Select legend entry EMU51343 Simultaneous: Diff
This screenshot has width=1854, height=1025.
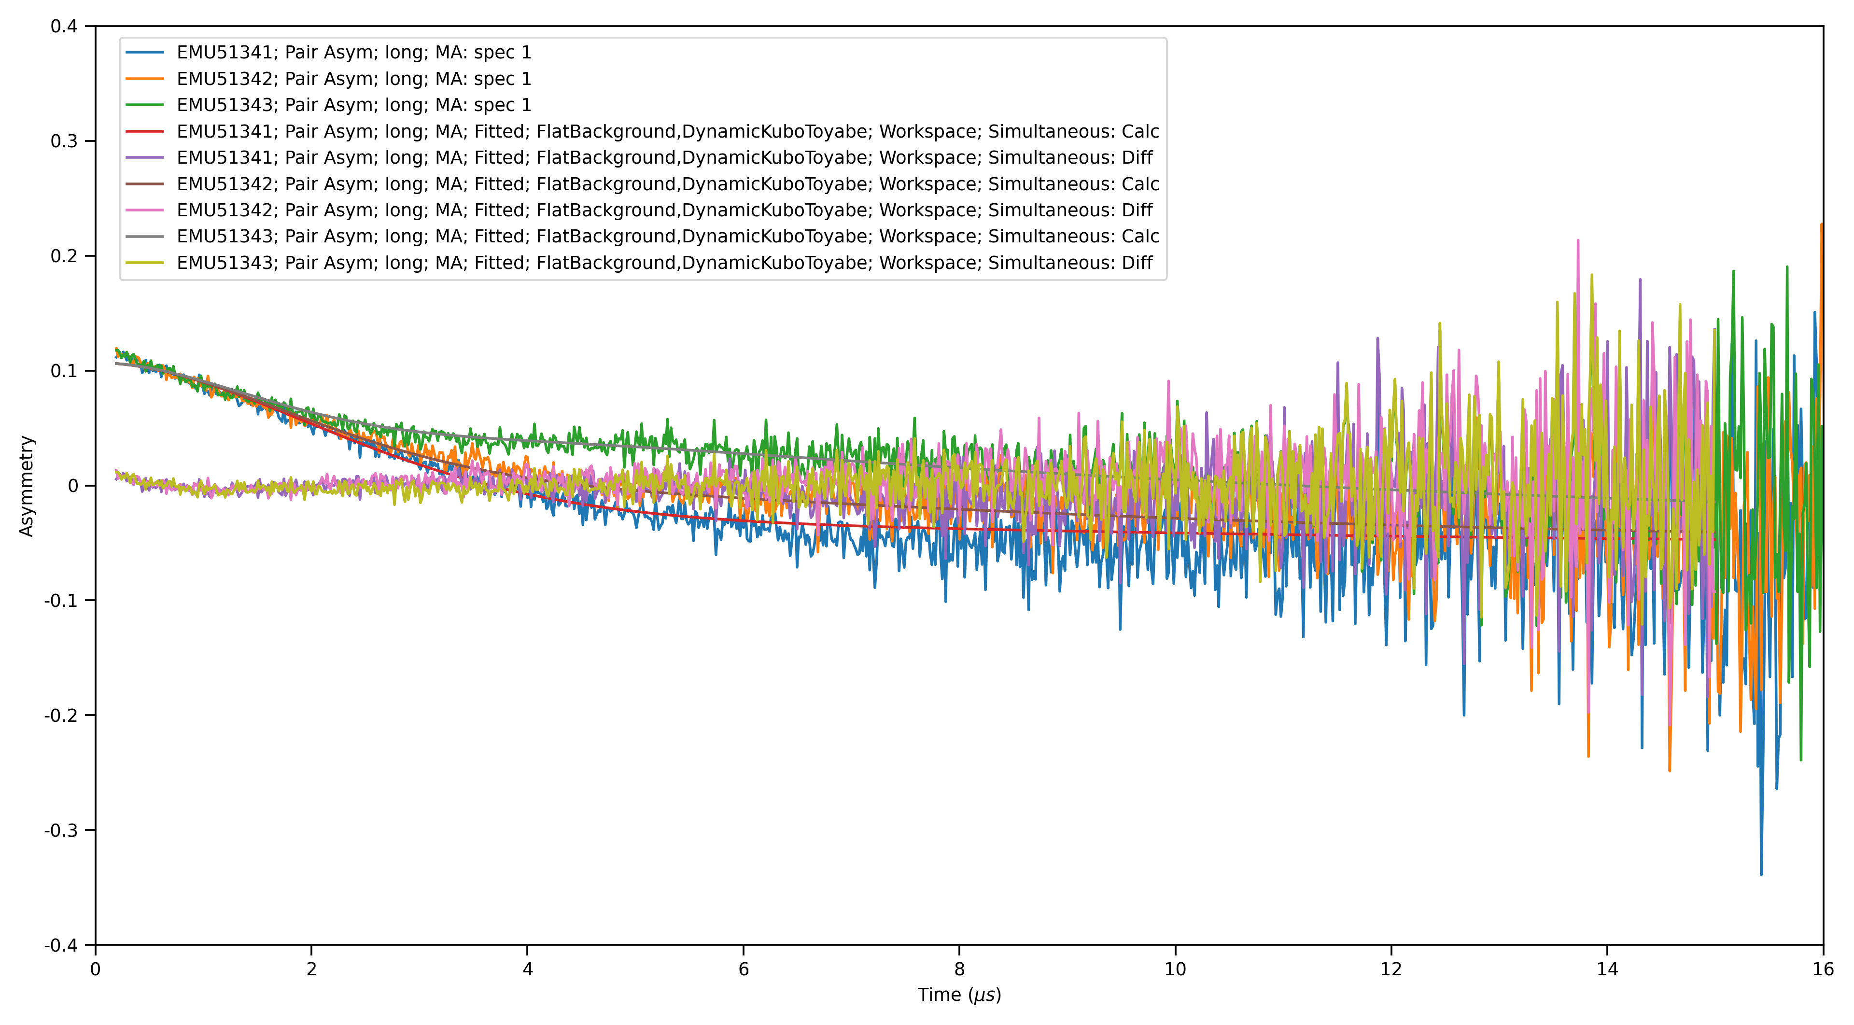(x=640, y=263)
